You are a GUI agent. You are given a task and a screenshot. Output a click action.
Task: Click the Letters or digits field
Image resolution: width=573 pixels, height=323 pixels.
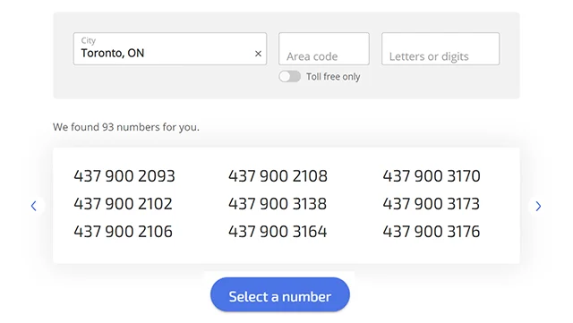click(x=440, y=49)
